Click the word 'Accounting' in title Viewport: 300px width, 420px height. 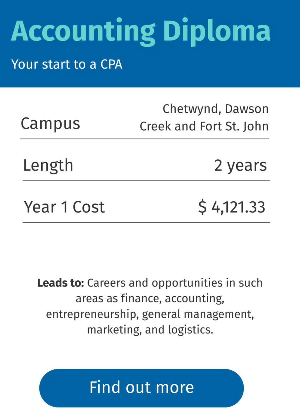point(83,32)
